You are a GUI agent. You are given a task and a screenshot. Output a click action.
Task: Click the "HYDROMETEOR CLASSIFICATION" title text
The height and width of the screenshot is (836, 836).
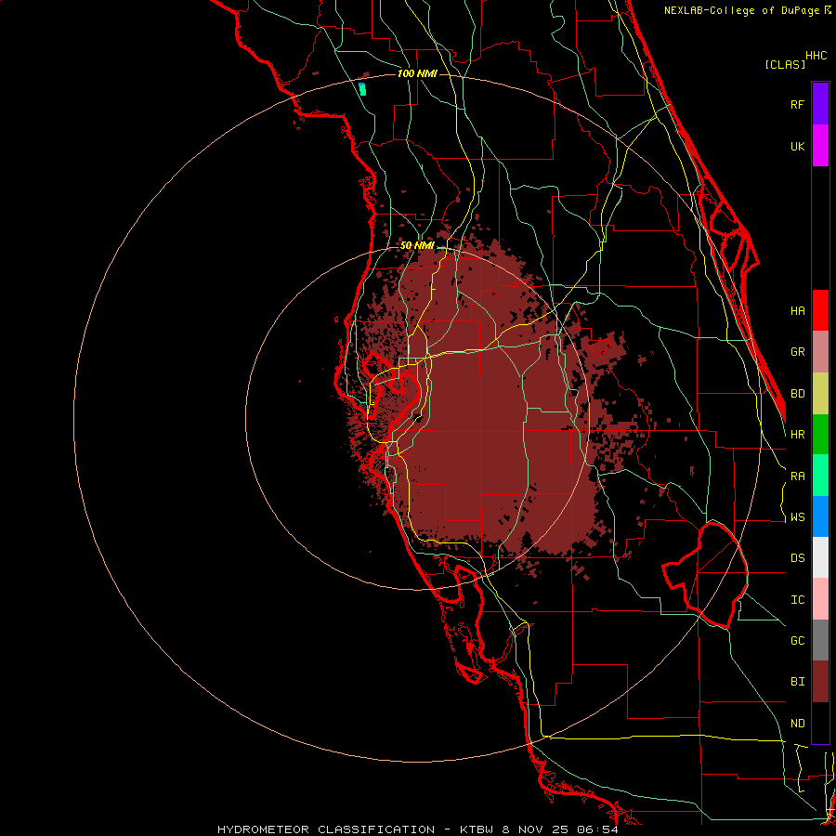point(326,829)
